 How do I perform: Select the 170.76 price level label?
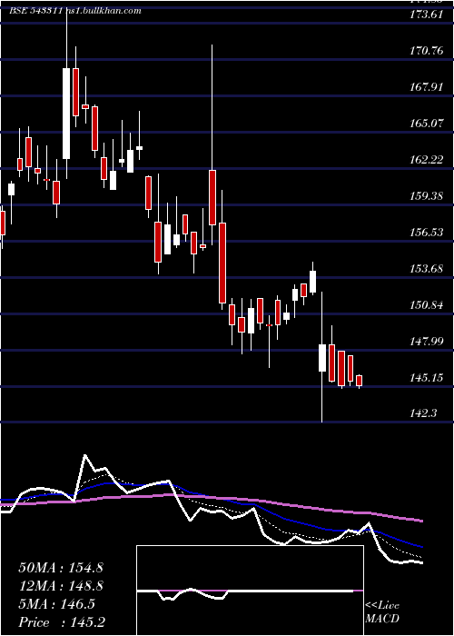click(427, 51)
